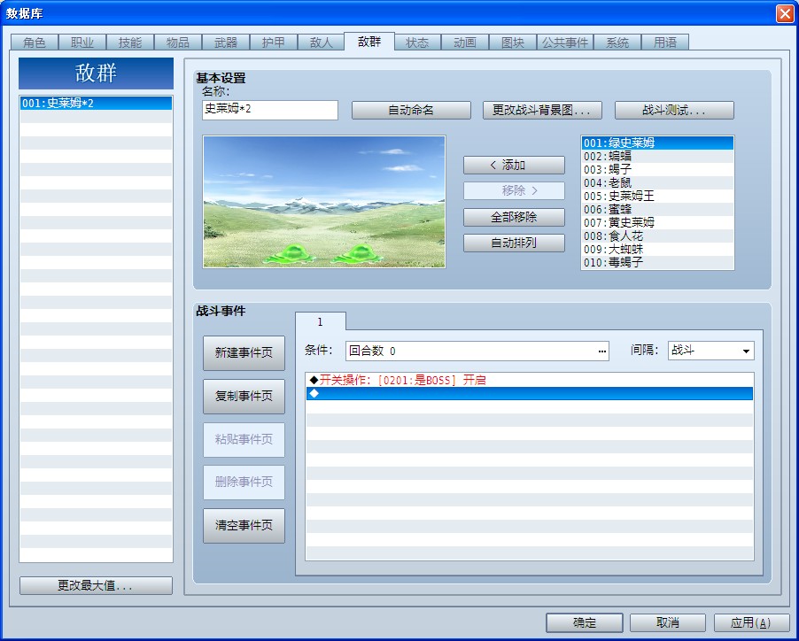Select the 武器 tab
This screenshot has height=641, width=799.
coord(226,42)
